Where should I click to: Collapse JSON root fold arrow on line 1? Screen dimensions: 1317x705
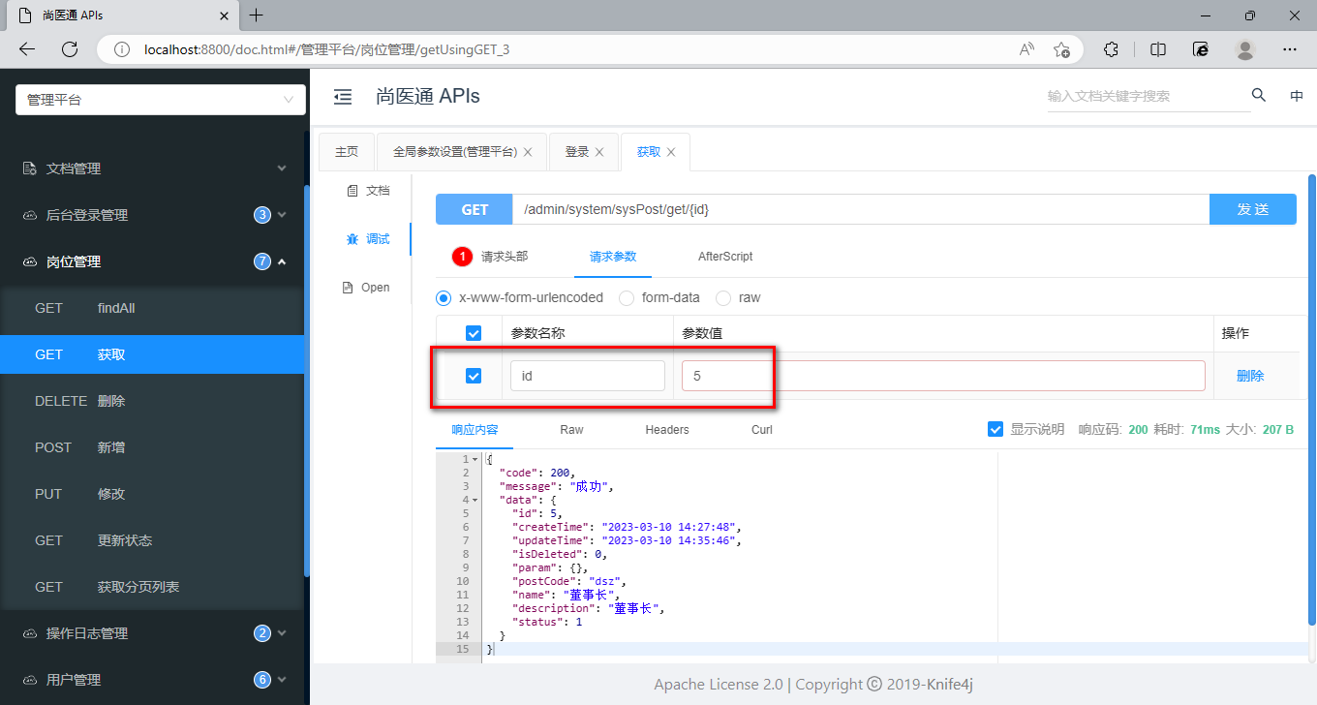(475, 459)
